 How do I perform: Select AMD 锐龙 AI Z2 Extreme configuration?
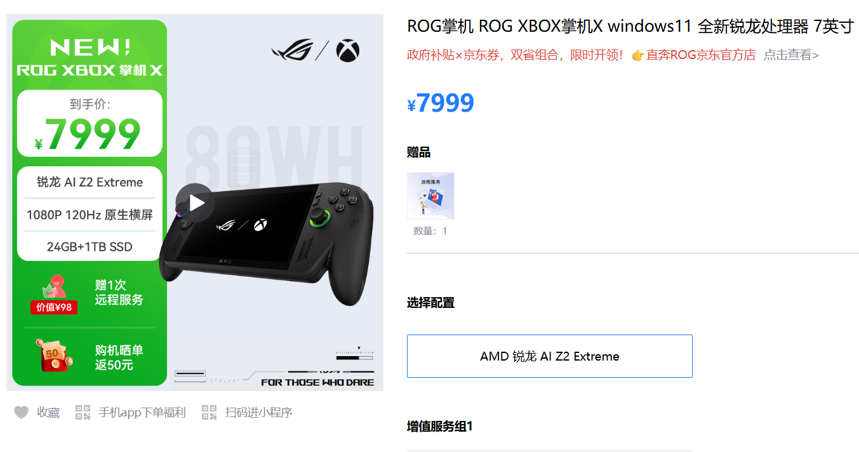pos(550,356)
